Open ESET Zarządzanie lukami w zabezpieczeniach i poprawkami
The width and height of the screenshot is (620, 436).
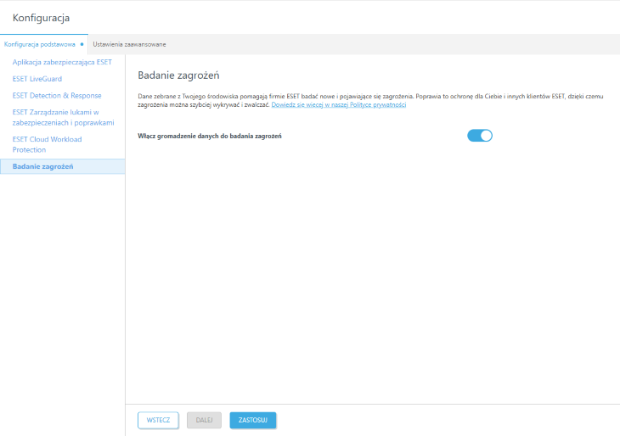tap(63, 117)
